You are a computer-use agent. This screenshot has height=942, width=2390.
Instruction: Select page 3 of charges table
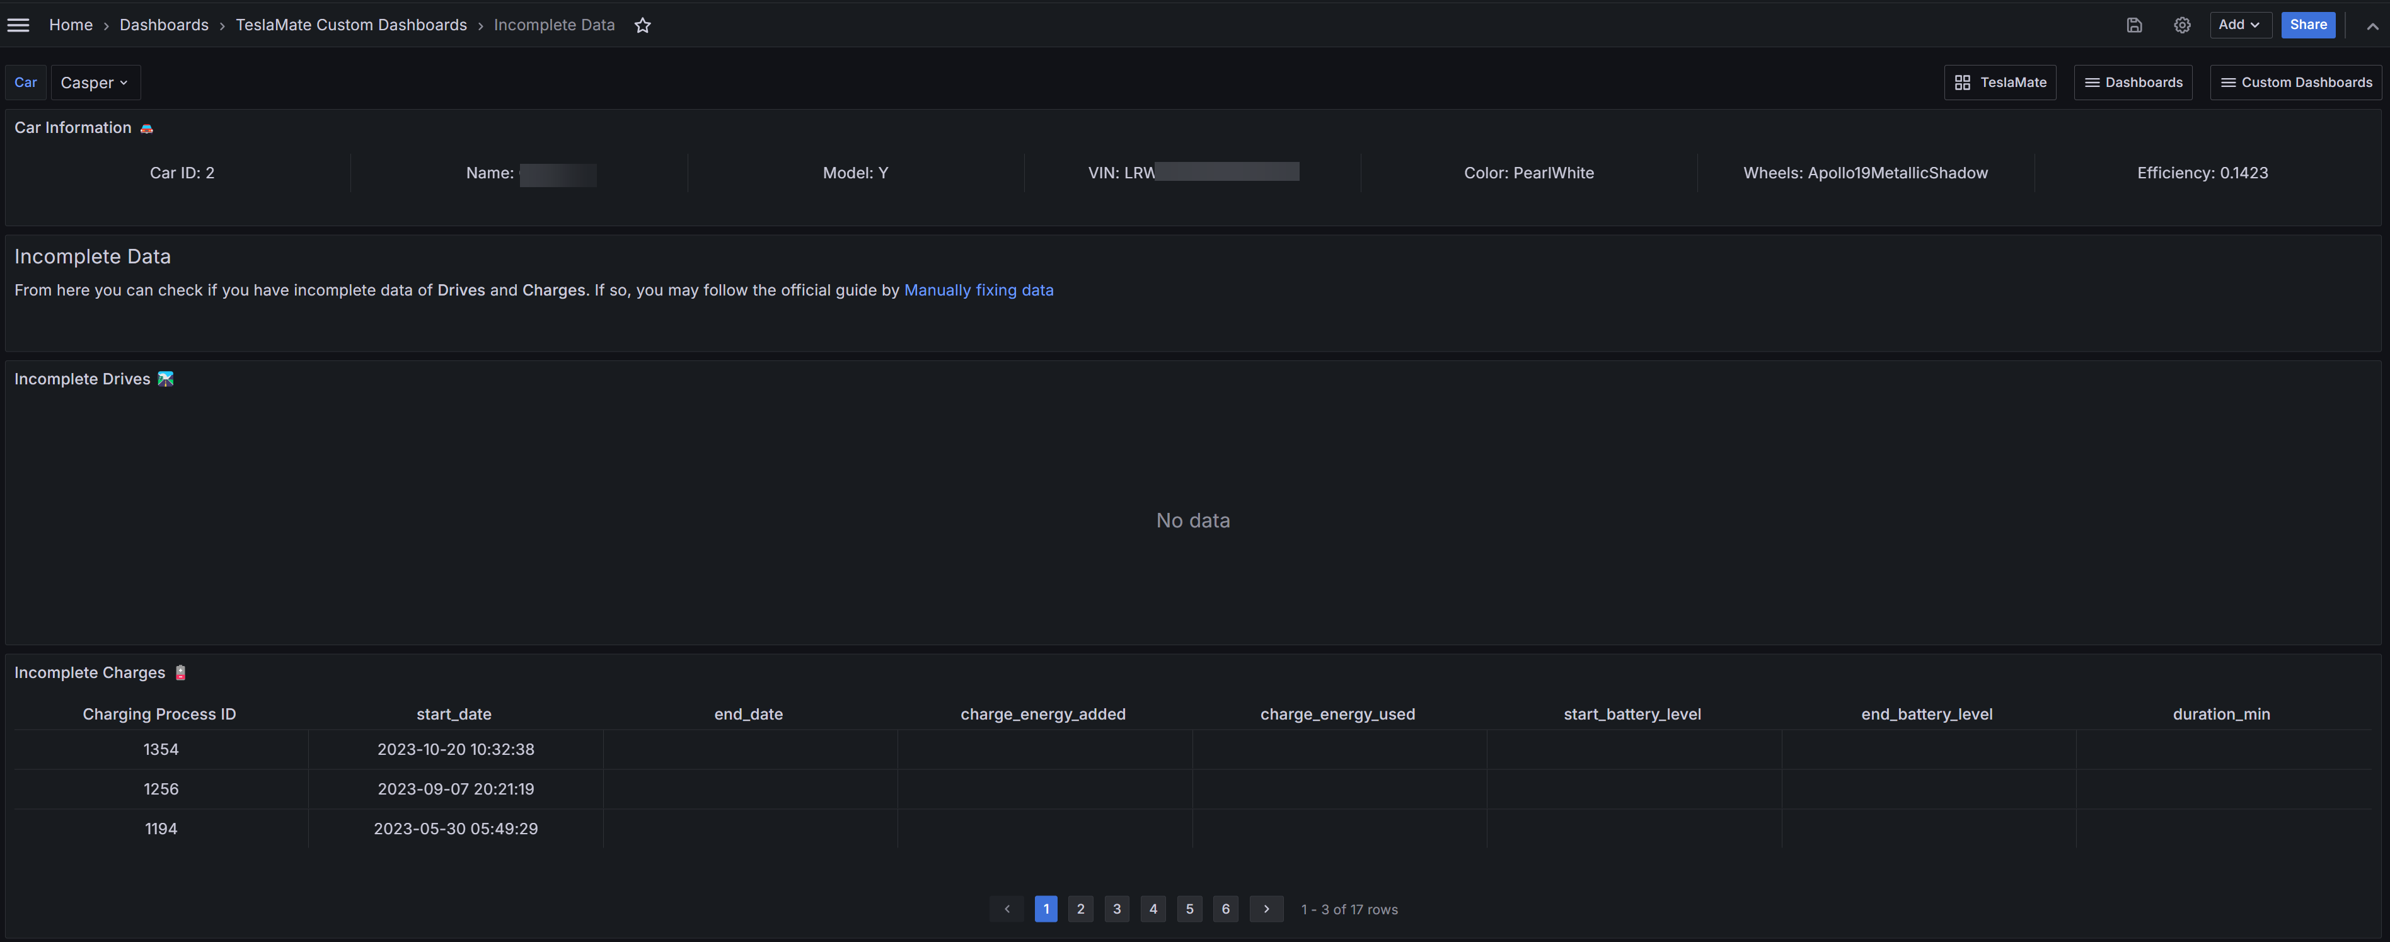coord(1116,909)
